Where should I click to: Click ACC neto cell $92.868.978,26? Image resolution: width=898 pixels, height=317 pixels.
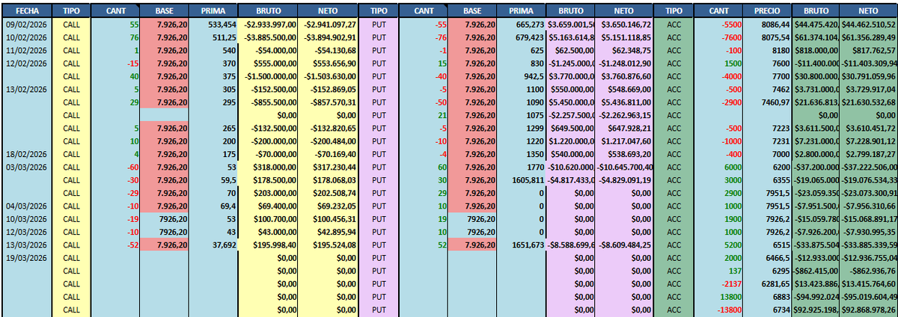coord(868,309)
